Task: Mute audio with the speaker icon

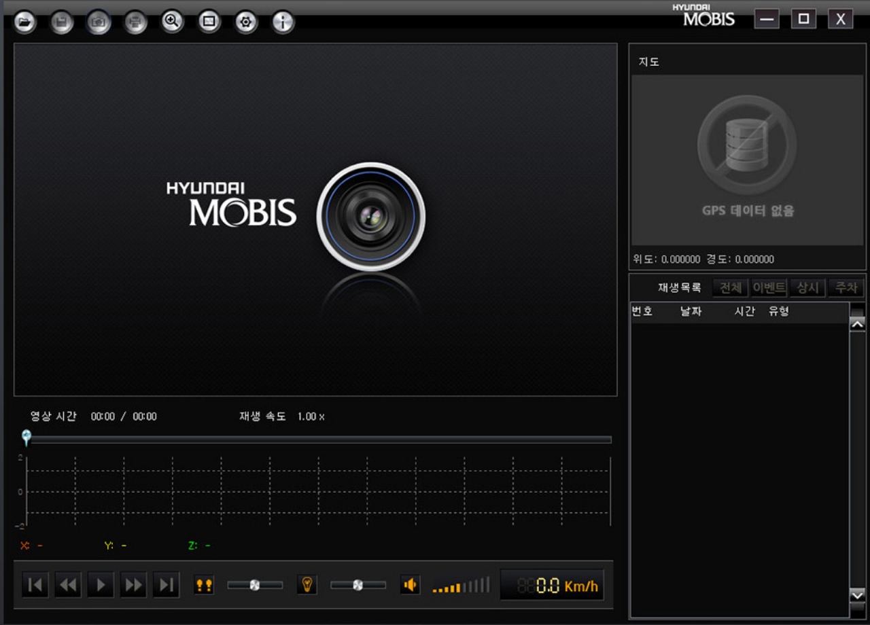Action: [410, 585]
